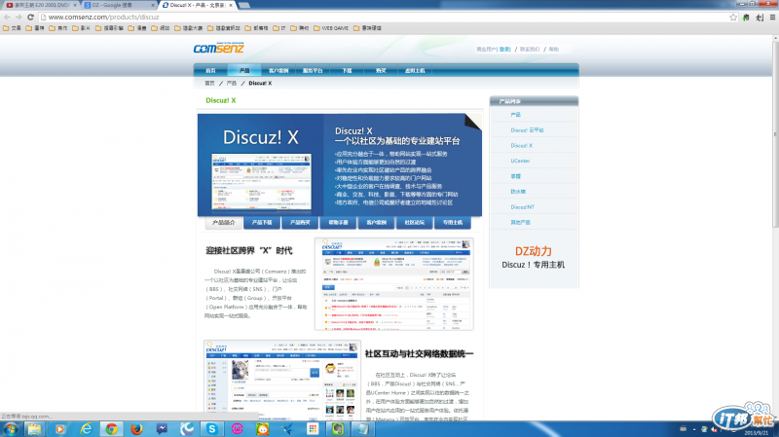779x437 pixels.
Task: Open the 下载 navigation item
Action: [347, 70]
